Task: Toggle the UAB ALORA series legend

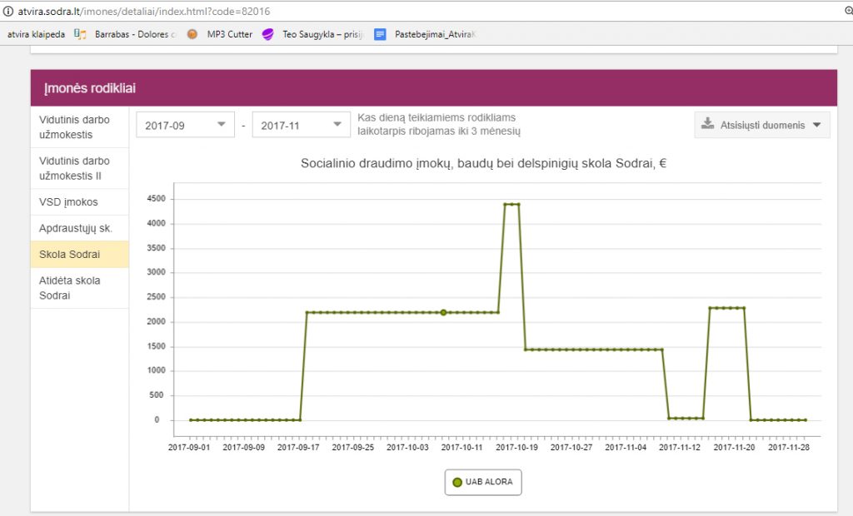Action: pyautogui.click(x=483, y=483)
